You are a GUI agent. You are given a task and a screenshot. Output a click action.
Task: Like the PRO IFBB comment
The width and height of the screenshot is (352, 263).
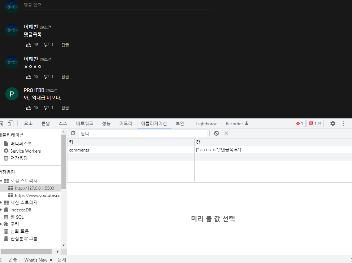(29, 108)
